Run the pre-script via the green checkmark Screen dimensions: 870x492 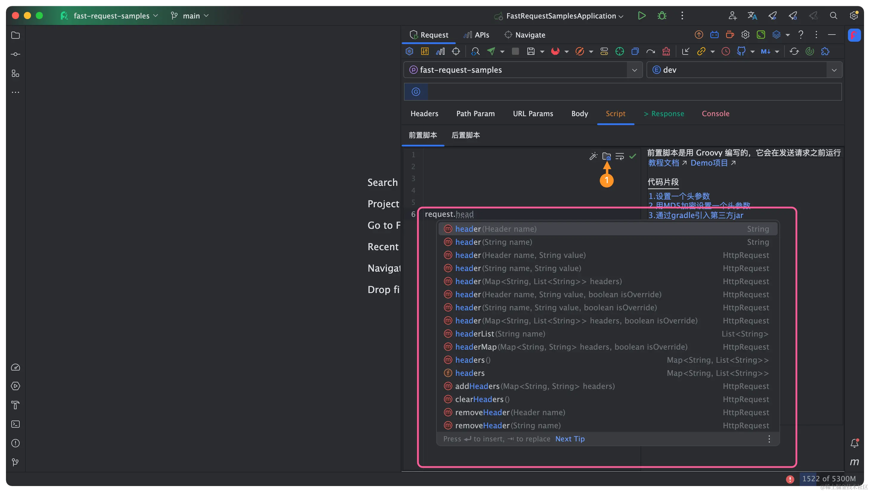pyautogui.click(x=633, y=156)
